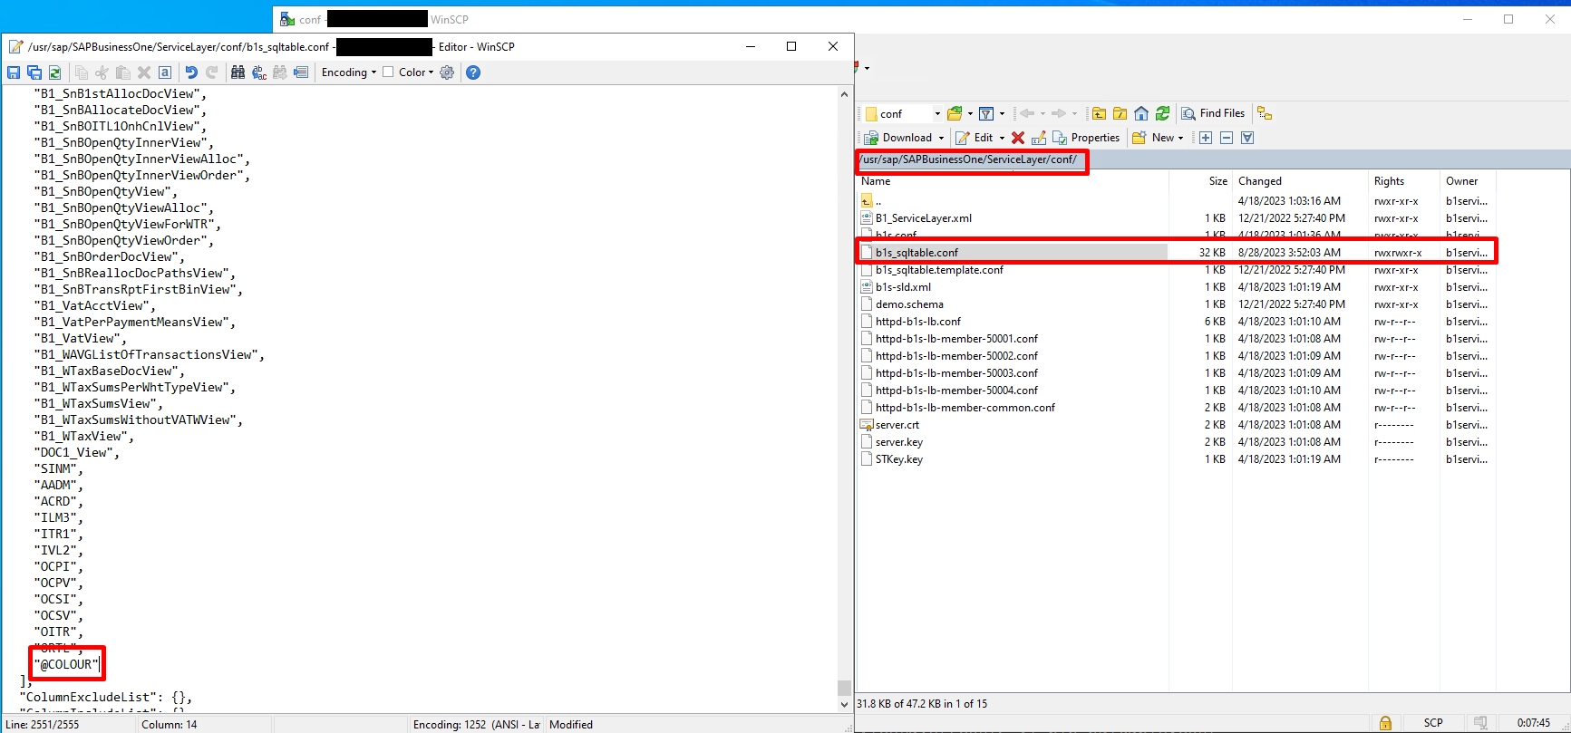Select server.crt file

[x=897, y=425]
